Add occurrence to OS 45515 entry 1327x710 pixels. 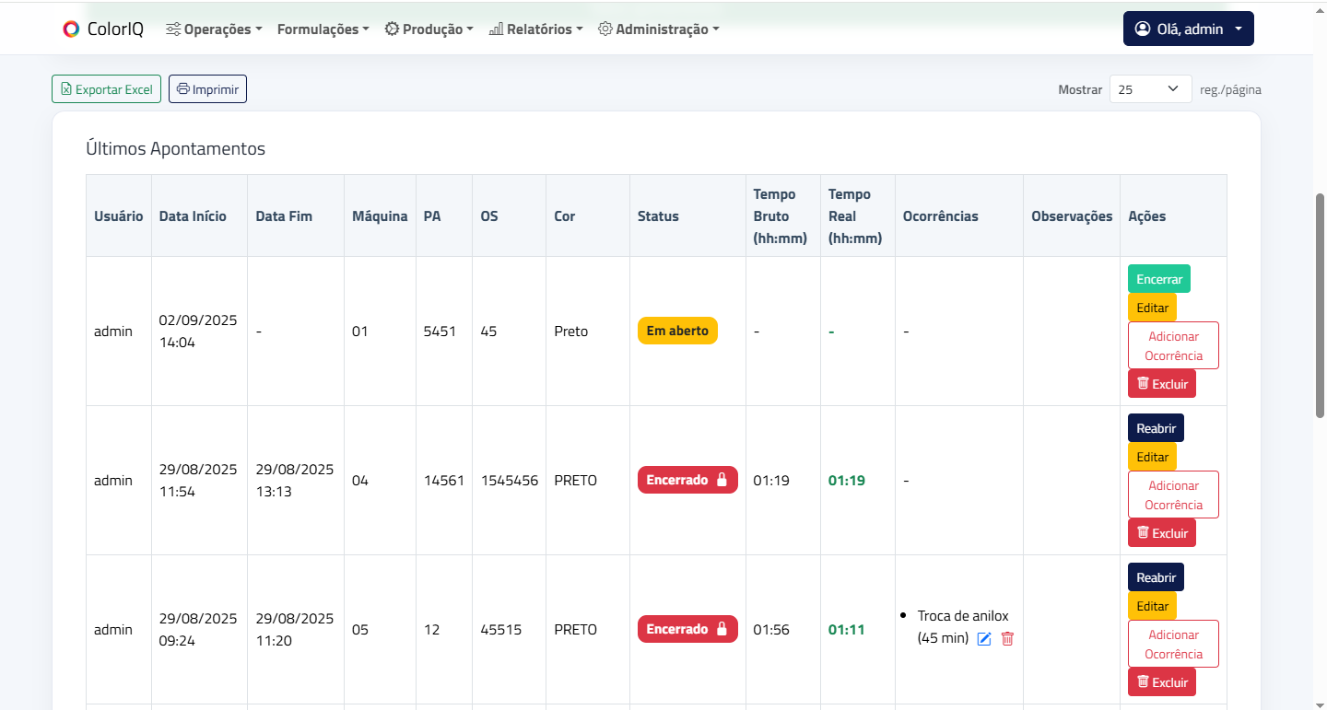click(x=1173, y=644)
